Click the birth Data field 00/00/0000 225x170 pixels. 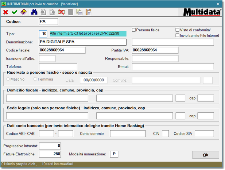click(94, 80)
